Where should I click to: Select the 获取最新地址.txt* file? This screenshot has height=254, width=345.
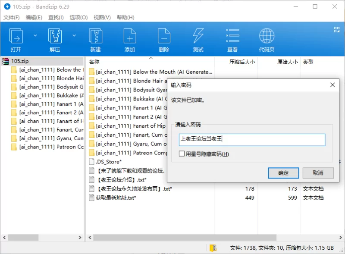click(x=113, y=198)
